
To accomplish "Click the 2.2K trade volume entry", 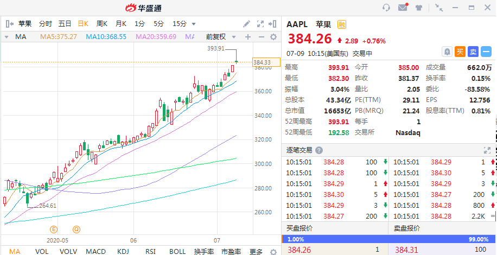I will (x=477, y=216).
